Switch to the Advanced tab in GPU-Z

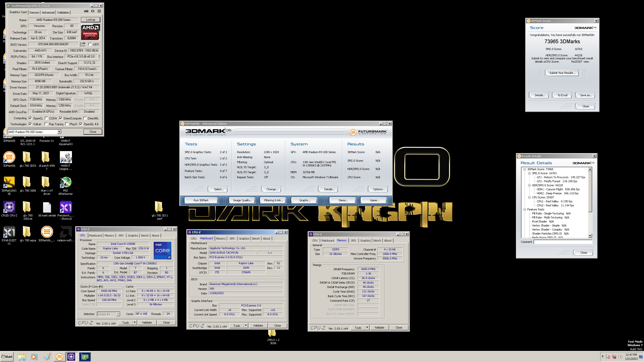(48, 12)
